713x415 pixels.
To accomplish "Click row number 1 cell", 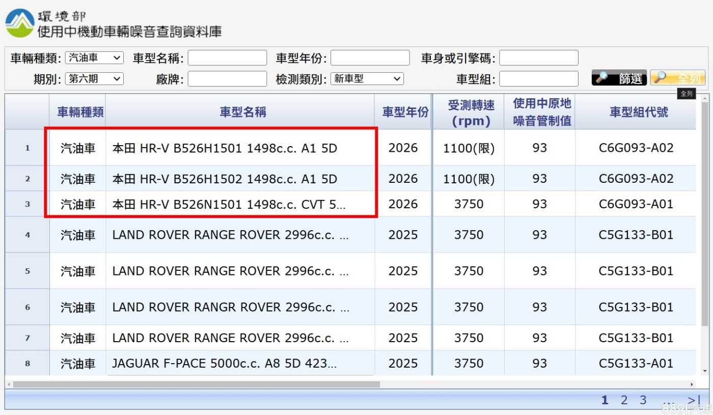I will pyautogui.click(x=28, y=148).
